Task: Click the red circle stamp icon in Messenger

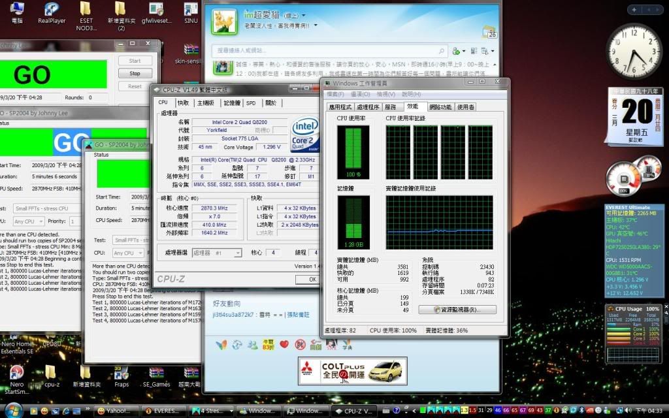Action: tap(300, 345)
